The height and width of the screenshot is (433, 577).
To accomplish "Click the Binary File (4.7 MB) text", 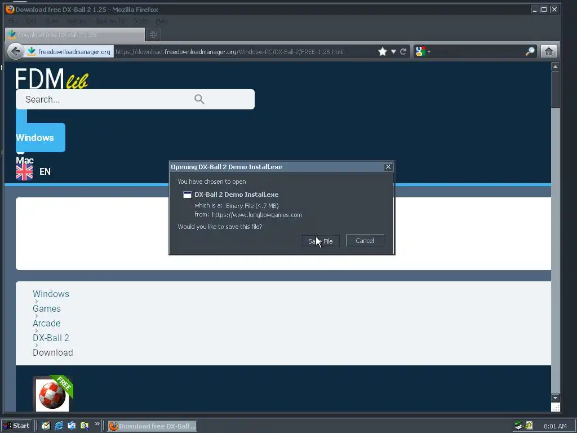I will point(252,206).
